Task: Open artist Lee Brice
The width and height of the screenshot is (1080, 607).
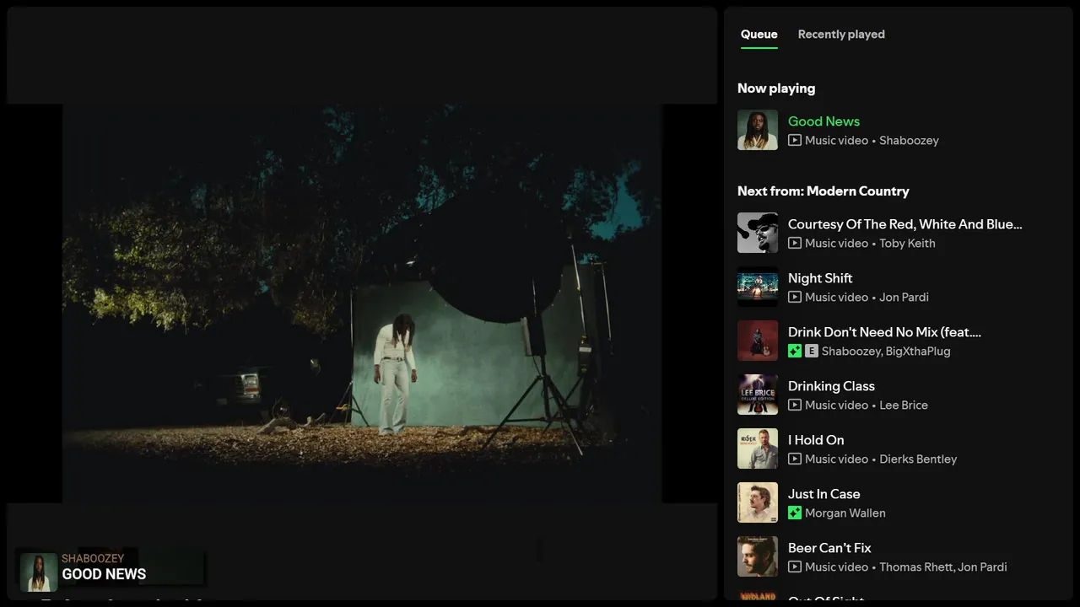Action: (x=904, y=406)
